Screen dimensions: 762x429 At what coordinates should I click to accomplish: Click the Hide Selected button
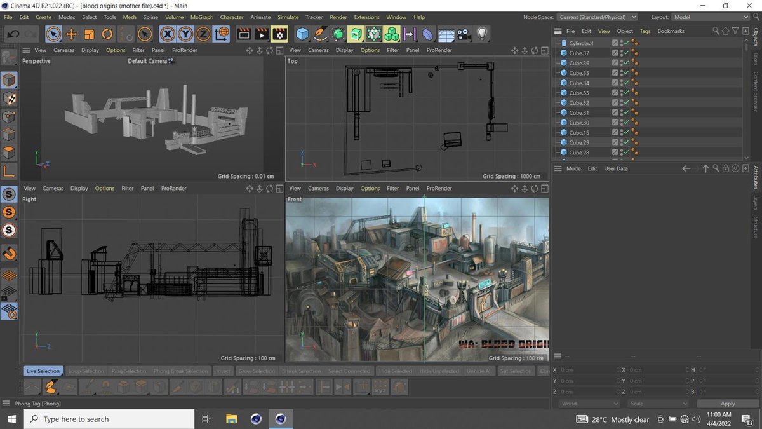click(x=396, y=371)
